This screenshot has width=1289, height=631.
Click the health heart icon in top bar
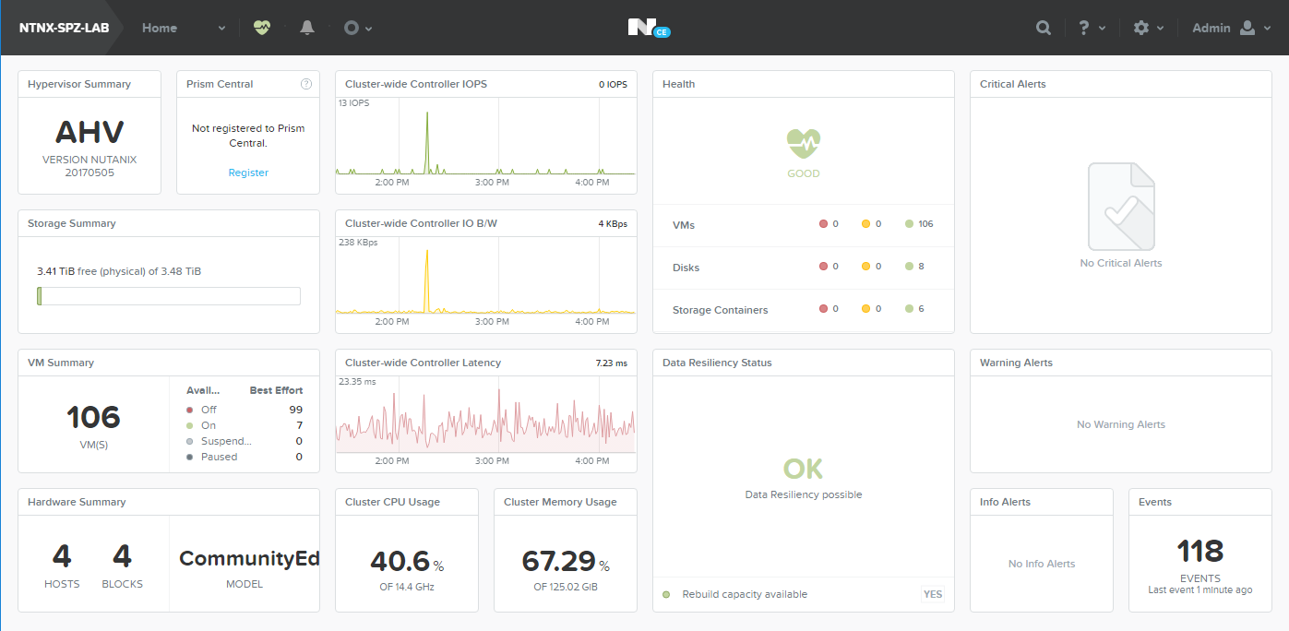[261, 27]
